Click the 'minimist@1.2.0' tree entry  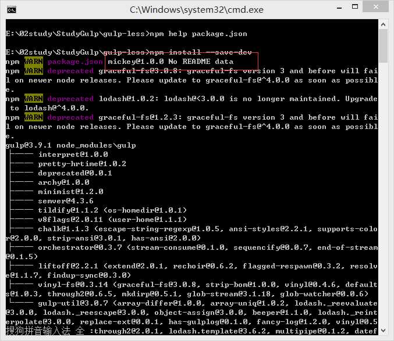[x=71, y=192]
